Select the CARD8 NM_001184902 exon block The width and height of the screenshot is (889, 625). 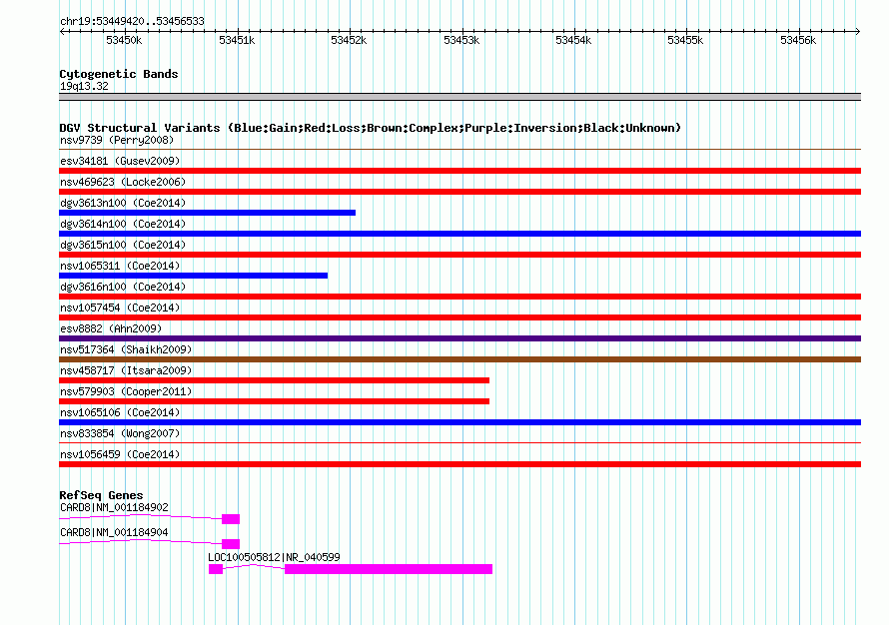pyautogui.click(x=231, y=519)
